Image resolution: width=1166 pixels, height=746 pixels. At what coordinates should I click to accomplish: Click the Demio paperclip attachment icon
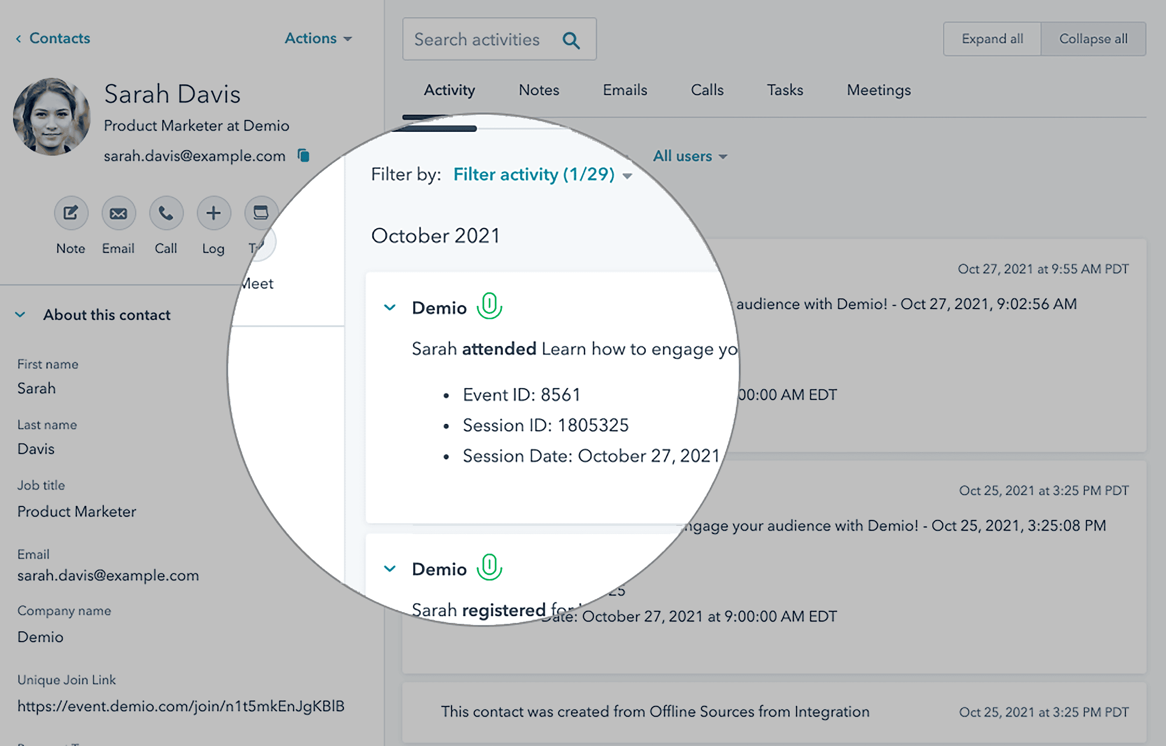[490, 306]
